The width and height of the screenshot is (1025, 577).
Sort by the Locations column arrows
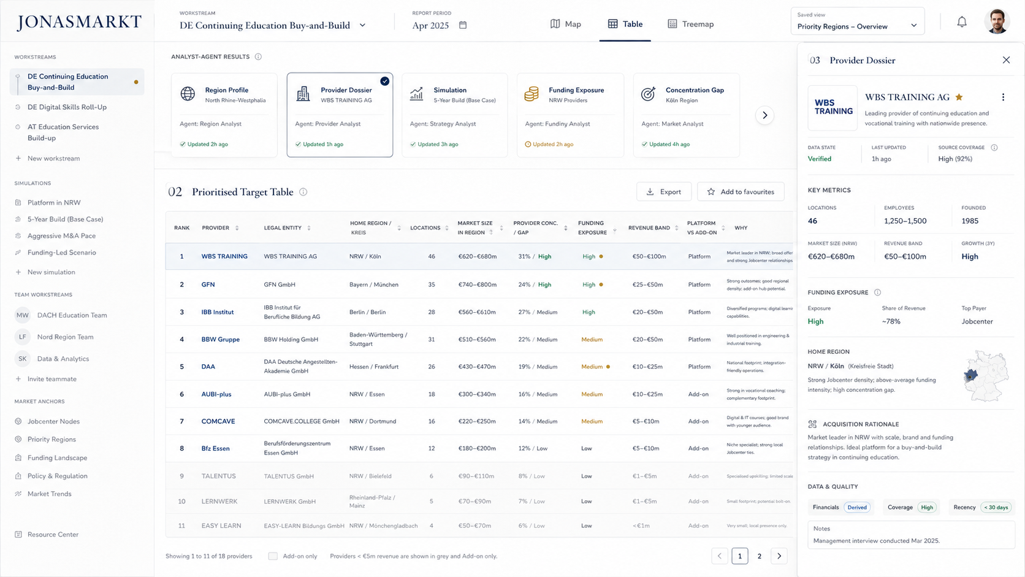446,228
